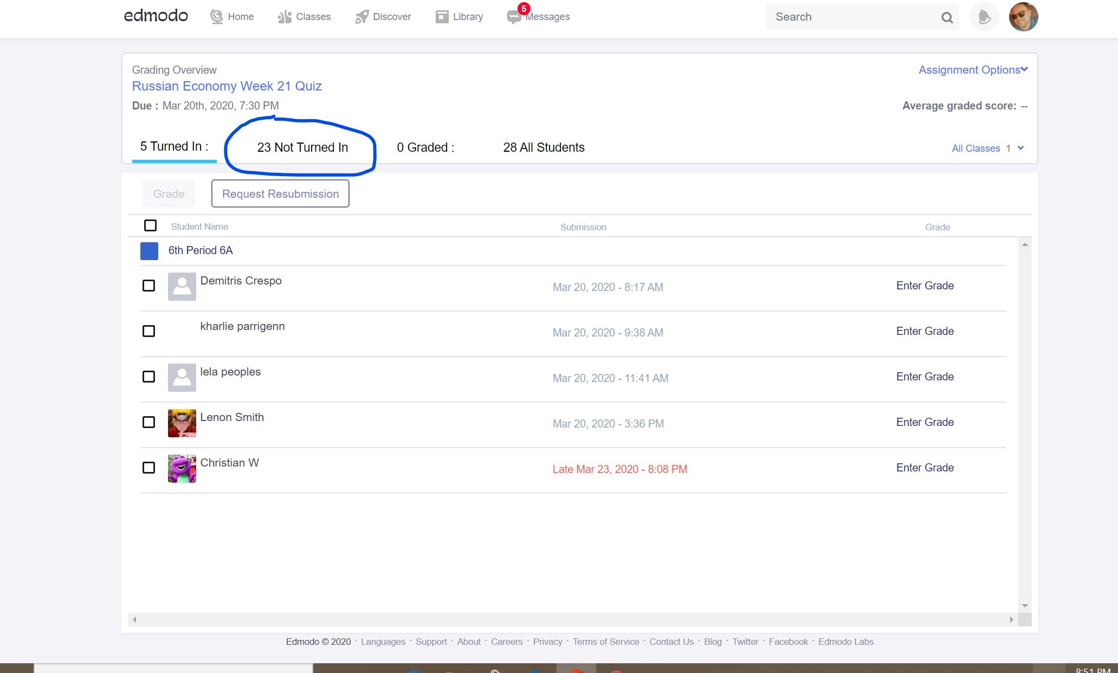Click the blue 6th Period 6A swatch
Screen dimensions: 1118x673
(x=149, y=251)
